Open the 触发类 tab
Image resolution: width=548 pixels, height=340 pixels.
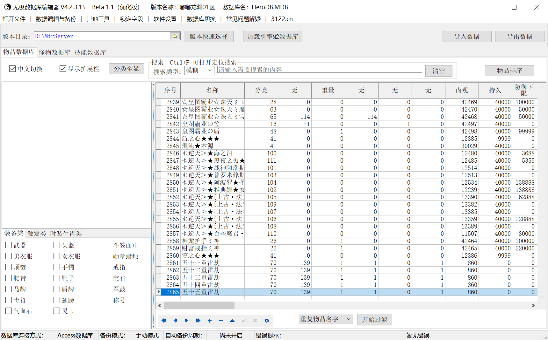37,234
